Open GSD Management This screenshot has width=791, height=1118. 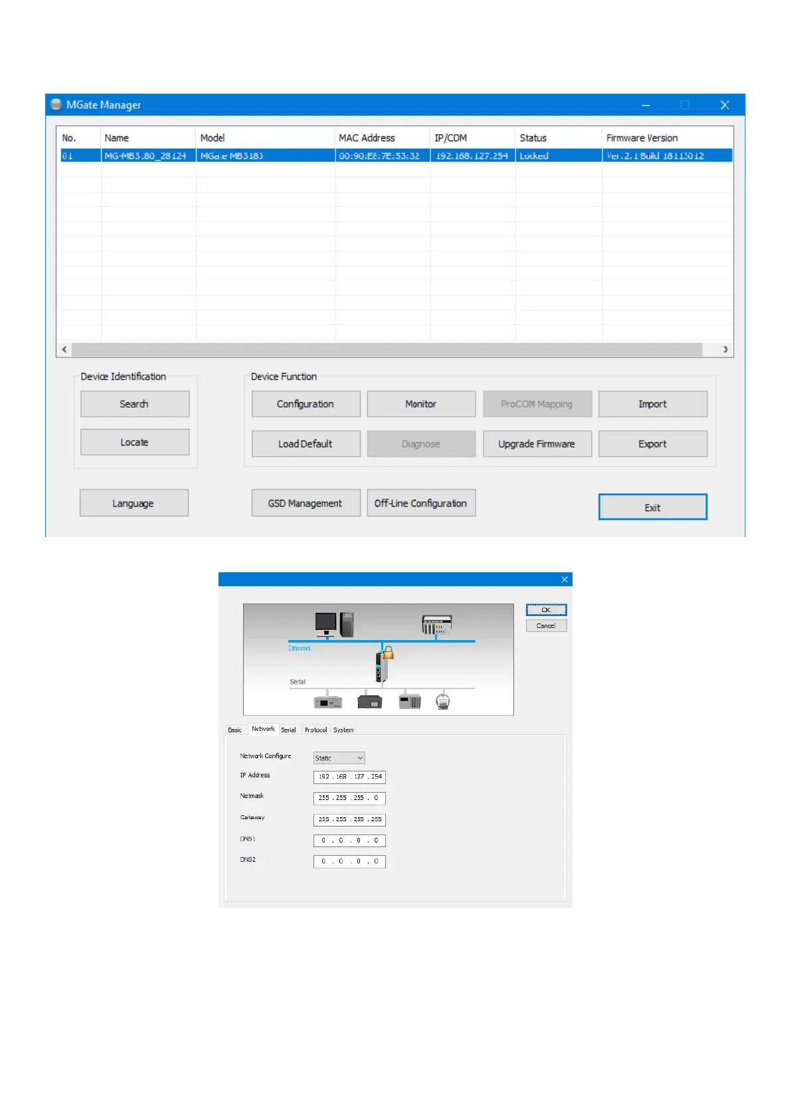coord(306,503)
